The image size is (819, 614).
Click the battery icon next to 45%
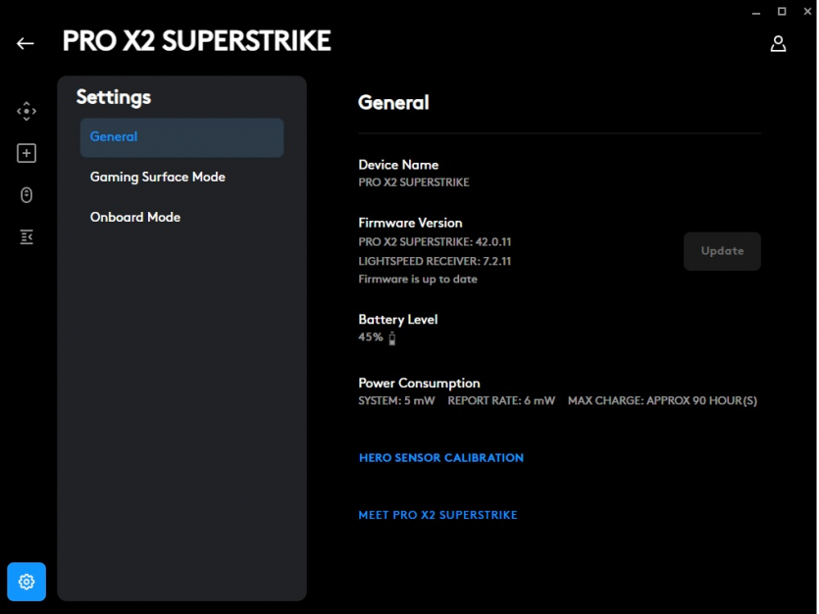pyautogui.click(x=392, y=338)
